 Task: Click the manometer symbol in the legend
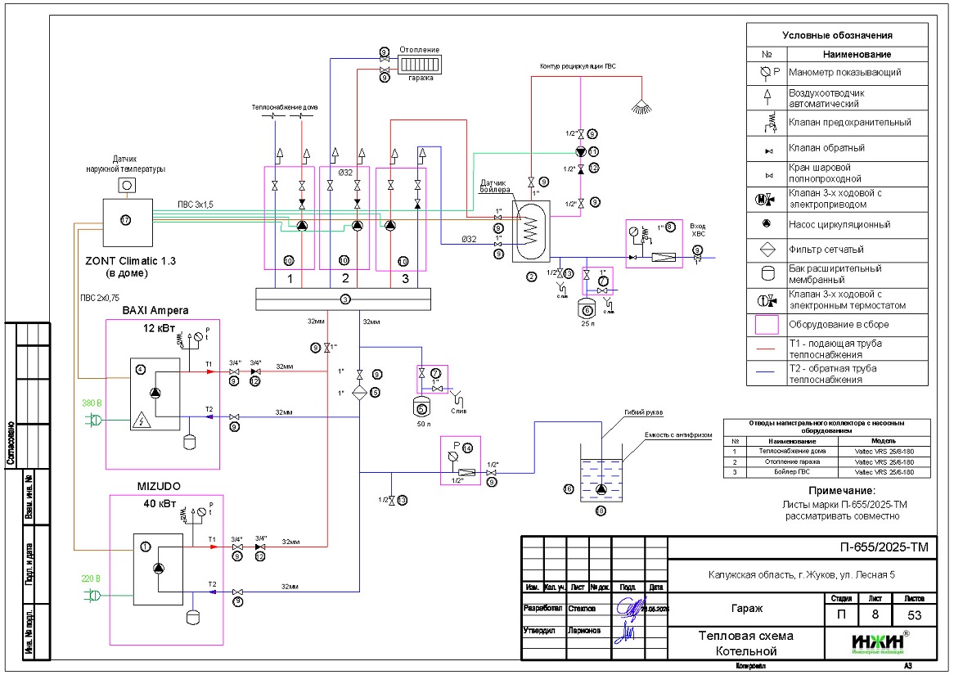pyautogui.click(x=767, y=72)
